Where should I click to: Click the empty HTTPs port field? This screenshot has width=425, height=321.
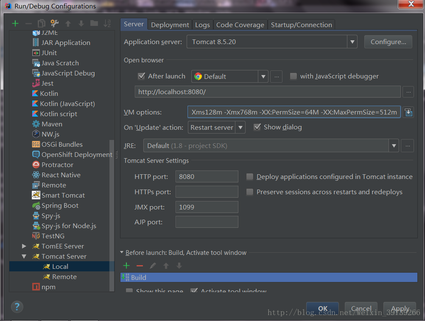coord(207,192)
